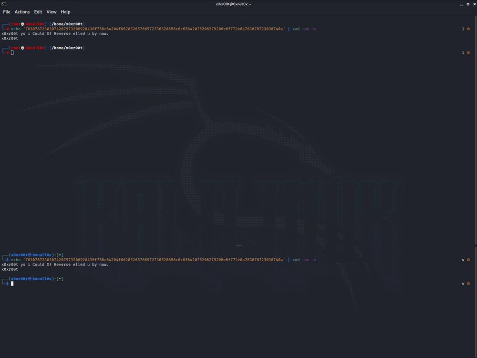Click the split handle between terminal panes
This screenshot has width=477, height=358.
point(238,246)
